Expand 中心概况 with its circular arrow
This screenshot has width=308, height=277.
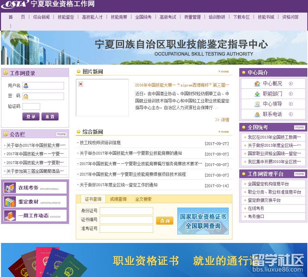[x=291, y=83]
